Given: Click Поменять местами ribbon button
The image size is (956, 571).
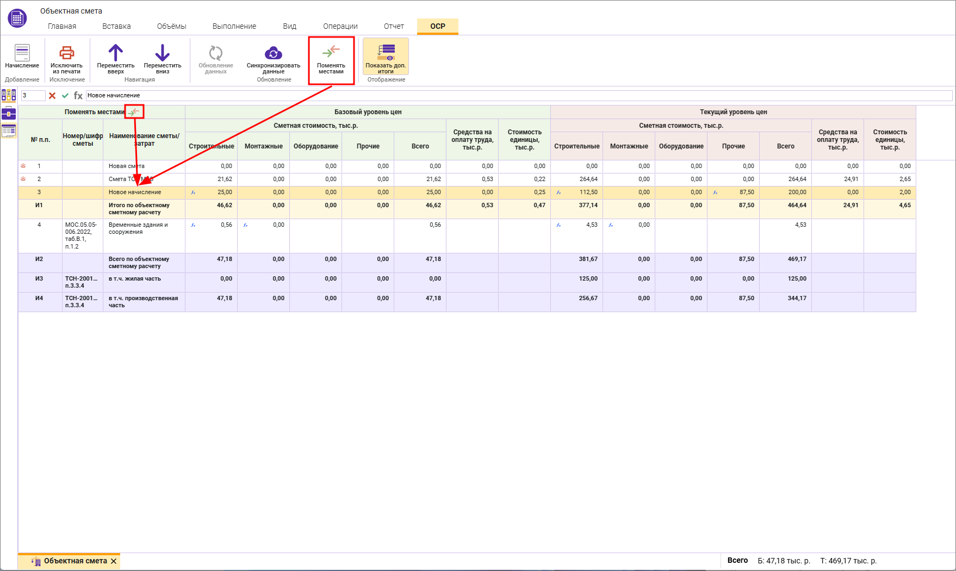Looking at the screenshot, I should 331,60.
